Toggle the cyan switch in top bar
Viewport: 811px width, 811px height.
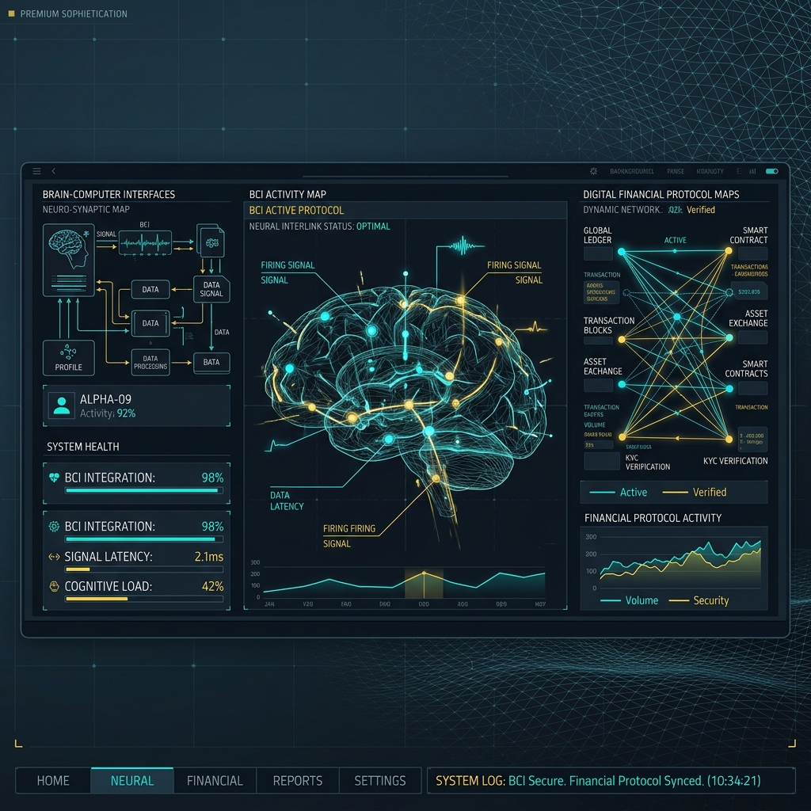[771, 171]
